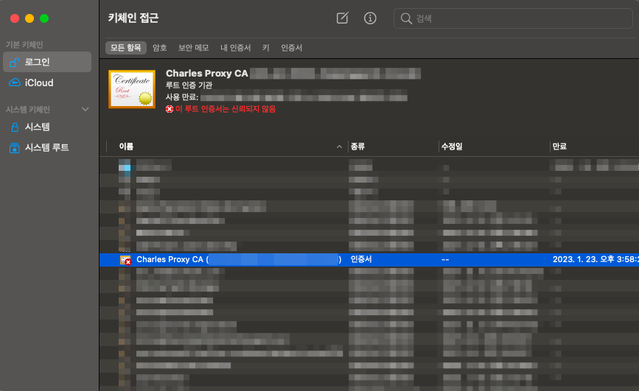Screen dimensions: 639x391
Task: Click the 이 루트 인증서는 신뢰되지 않음 message
Action: click(226, 109)
